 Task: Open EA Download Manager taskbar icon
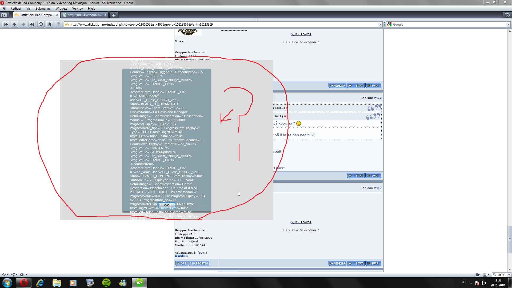tap(139, 283)
